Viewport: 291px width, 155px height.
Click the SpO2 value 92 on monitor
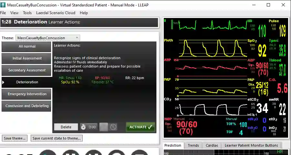[x=262, y=50]
